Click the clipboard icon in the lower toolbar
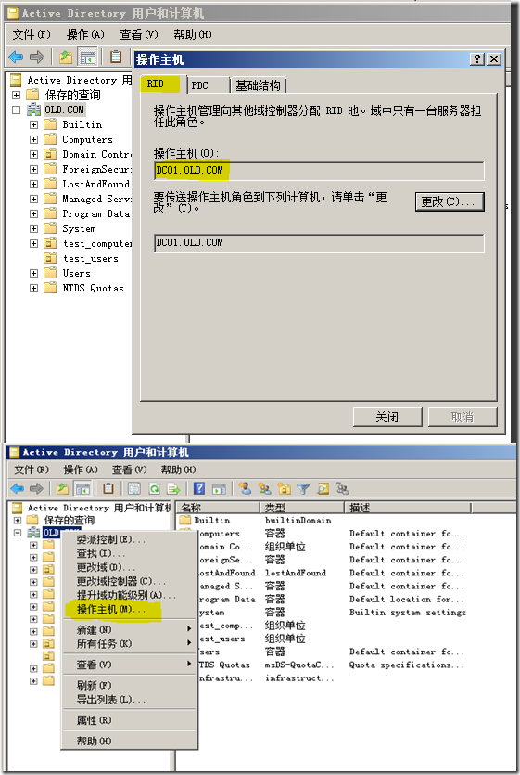 pyautogui.click(x=108, y=489)
